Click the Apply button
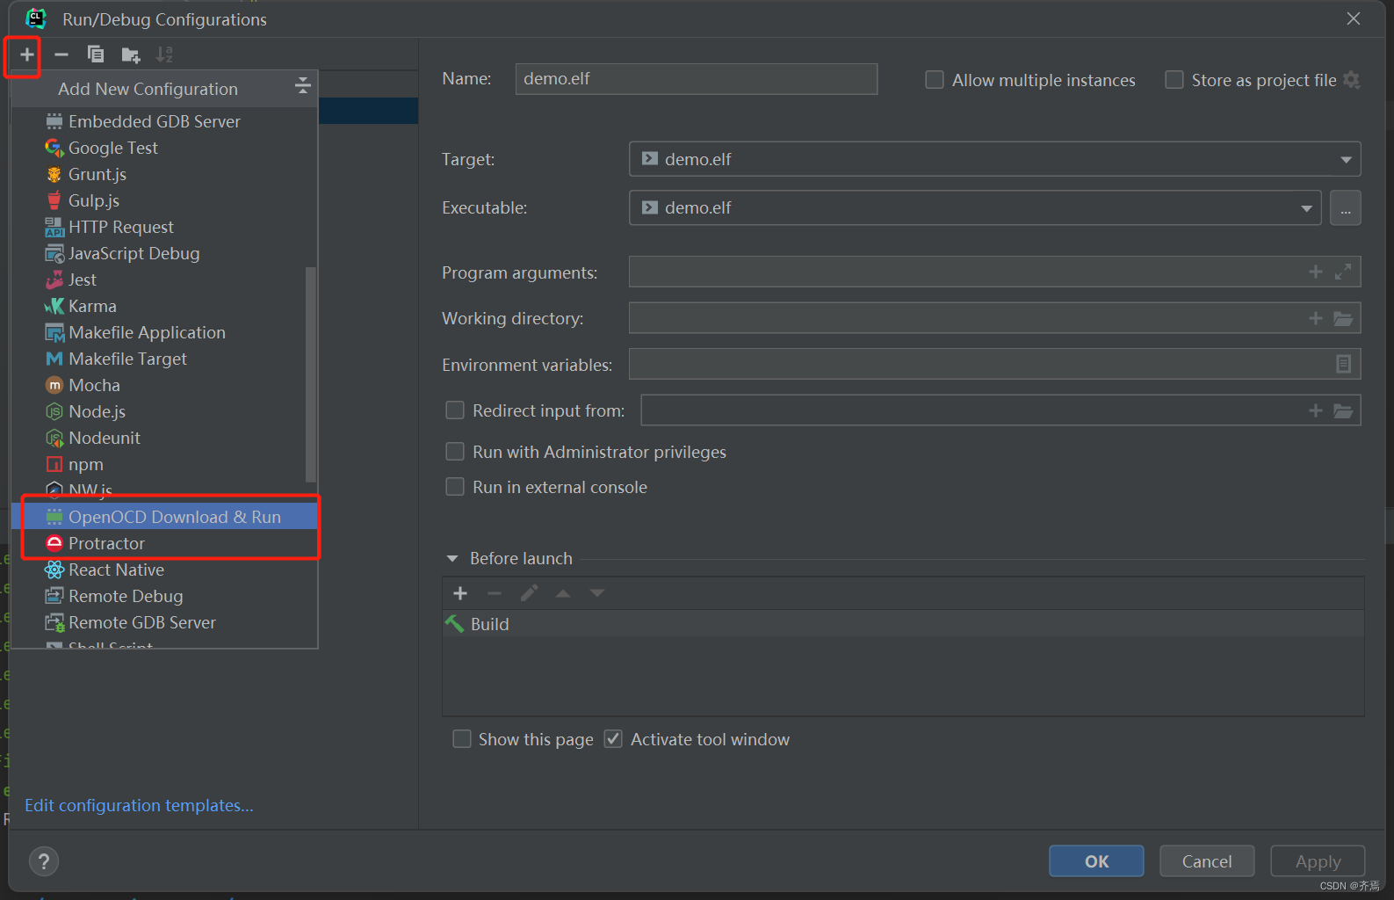 1318,861
